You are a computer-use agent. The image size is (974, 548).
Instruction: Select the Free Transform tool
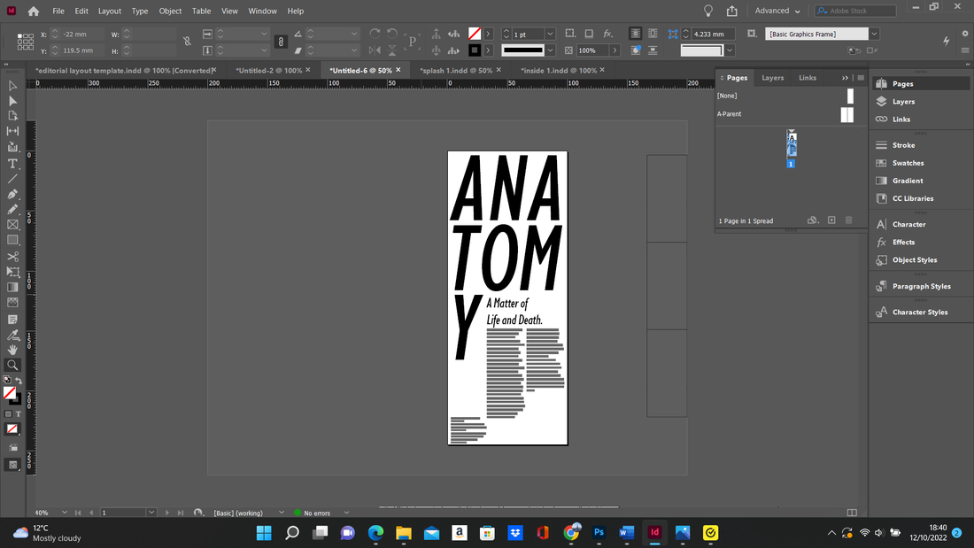click(12, 272)
